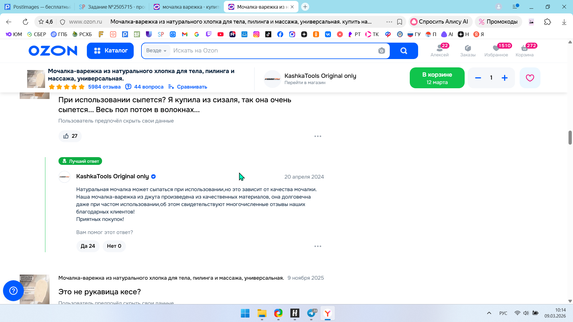Vote Да 24 on the answer
This screenshot has height=322, width=573.
coord(88,246)
